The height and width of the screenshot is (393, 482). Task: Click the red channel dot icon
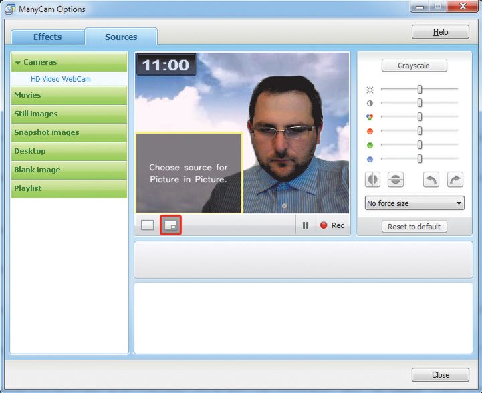point(370,131)
